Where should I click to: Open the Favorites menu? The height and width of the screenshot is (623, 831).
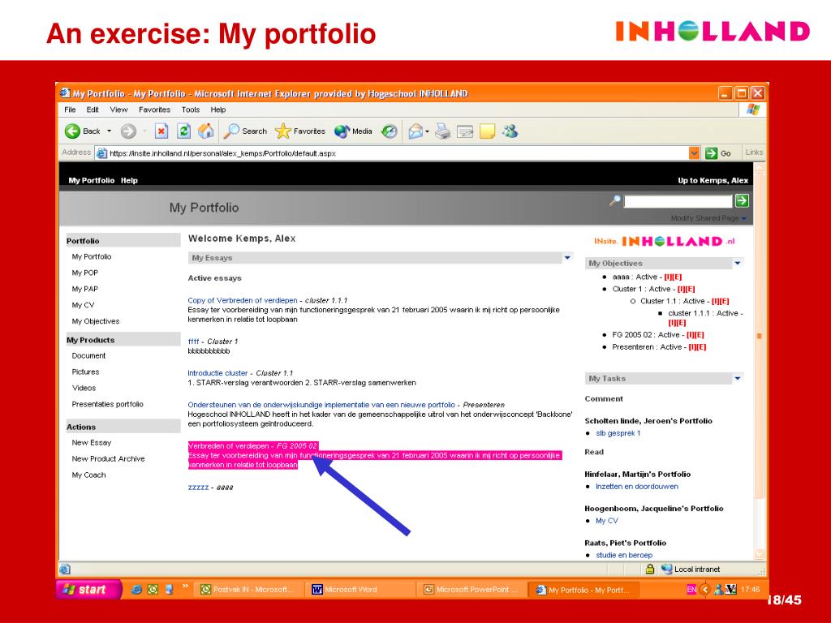tap(154, 110)
